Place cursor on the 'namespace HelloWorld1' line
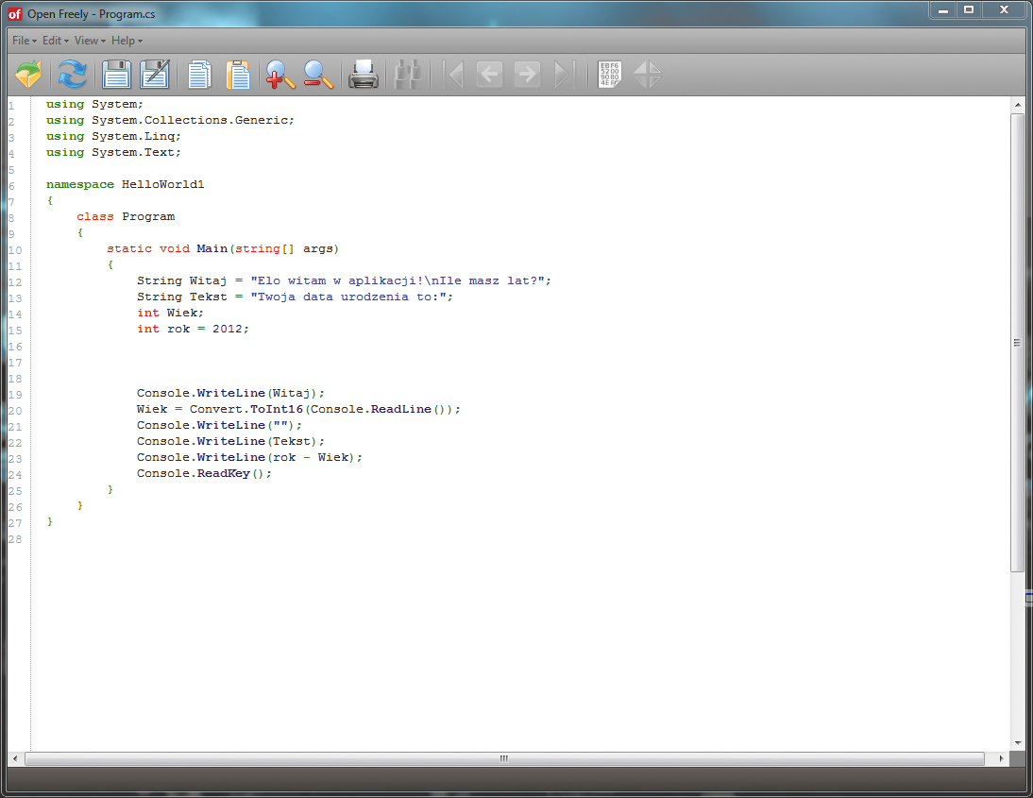 tap(126, 184)
